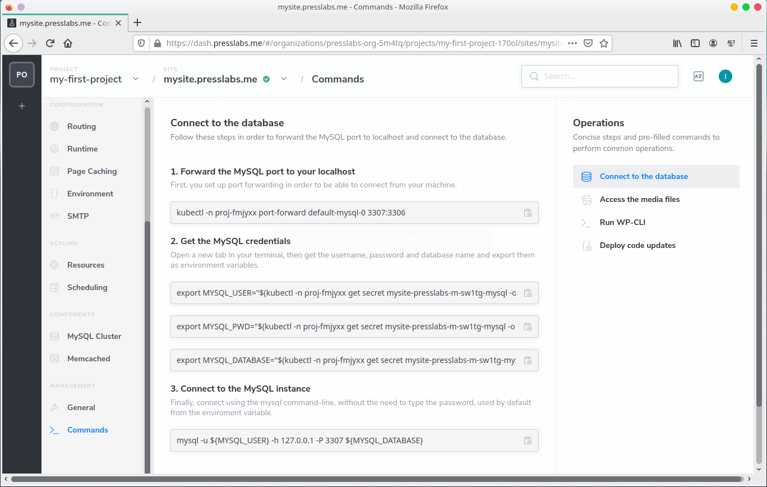Save page to Pocket

(x=588, y=43)
